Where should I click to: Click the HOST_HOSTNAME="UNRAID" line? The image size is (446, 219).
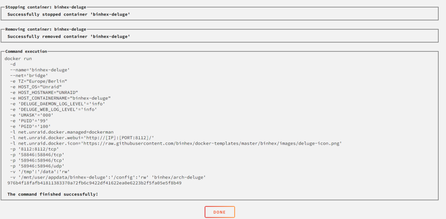pyautogui.click(x=44, y=93)
